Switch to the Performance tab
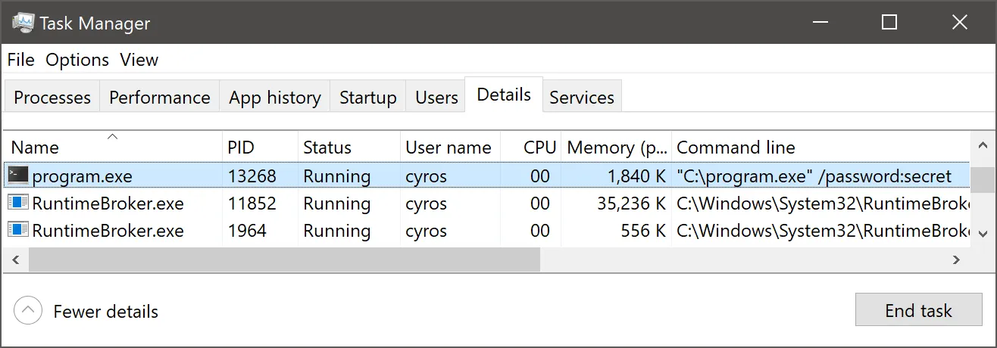997x348 pixels. (160, 98)
